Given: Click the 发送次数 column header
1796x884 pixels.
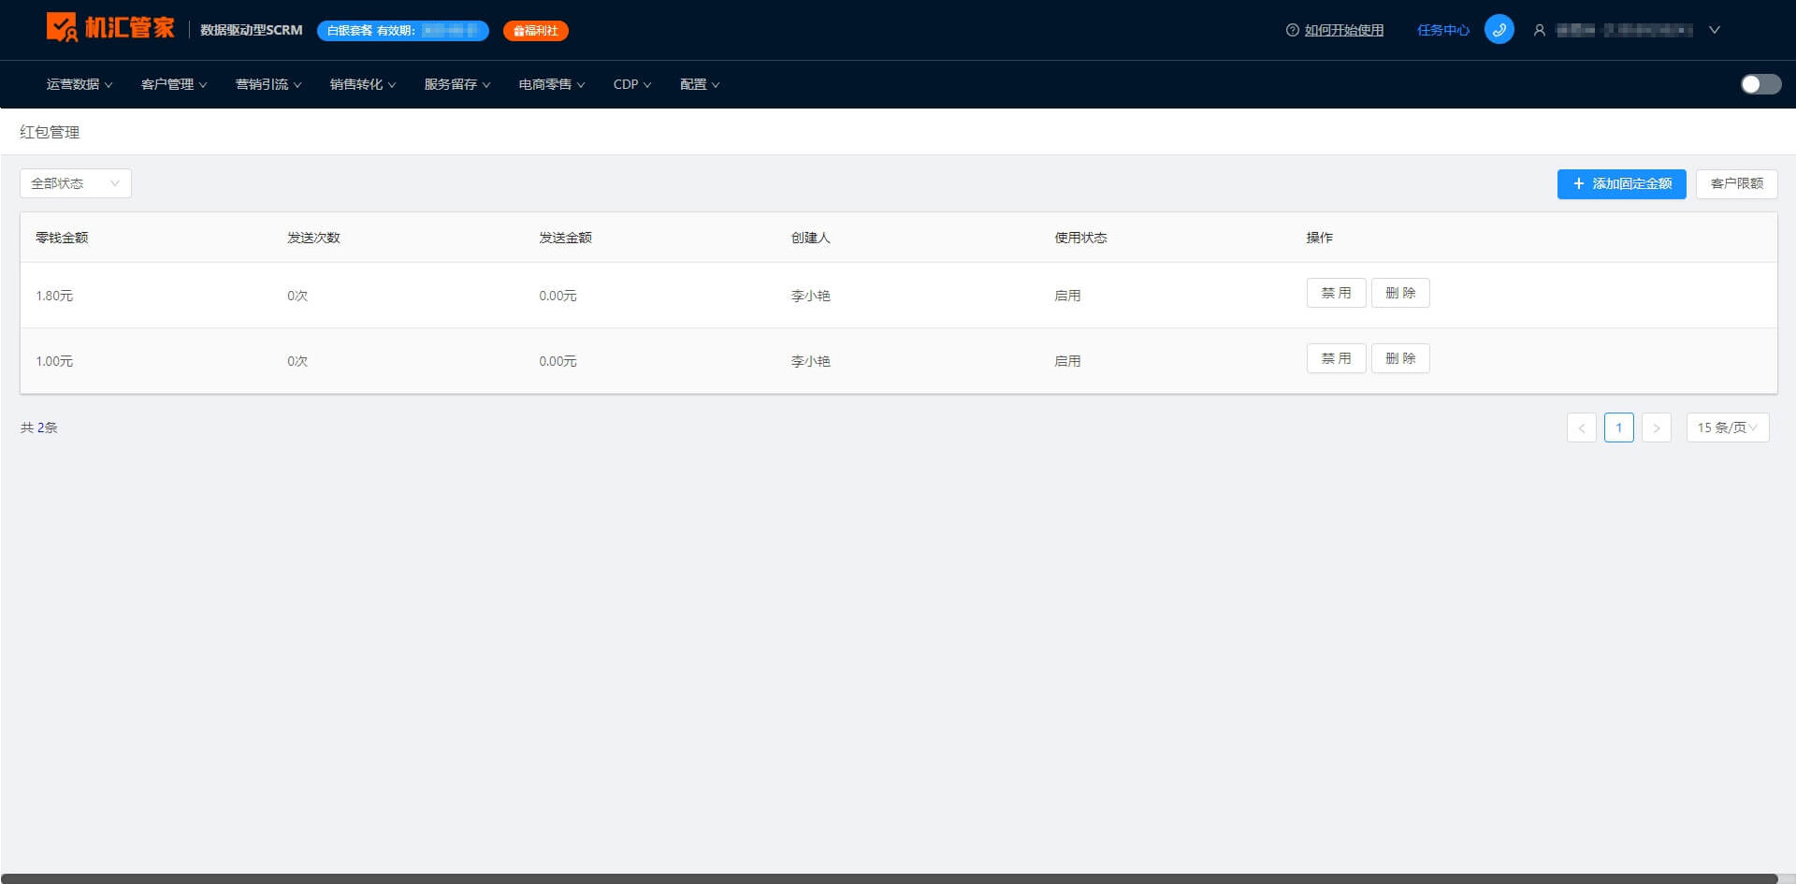Looking at the screenshot, I should [x=313, y=238].
